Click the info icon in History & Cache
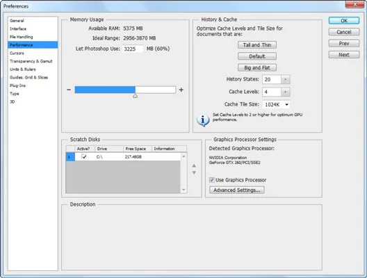 pyautogui.click(x=203, y=120)
